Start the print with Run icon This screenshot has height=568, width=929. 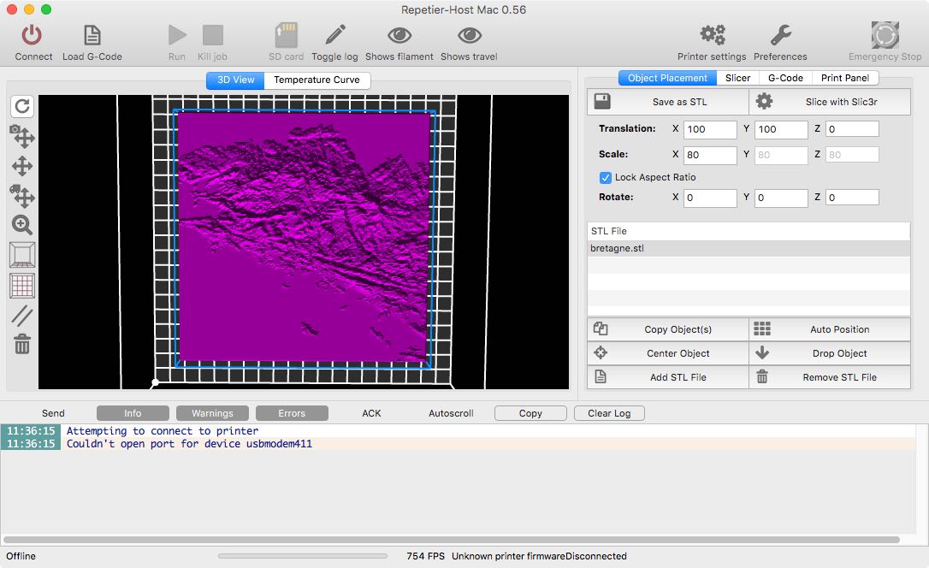176,35
